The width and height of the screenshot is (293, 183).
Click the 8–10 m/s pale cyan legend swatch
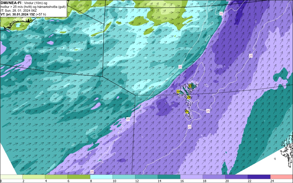[101, 177]
